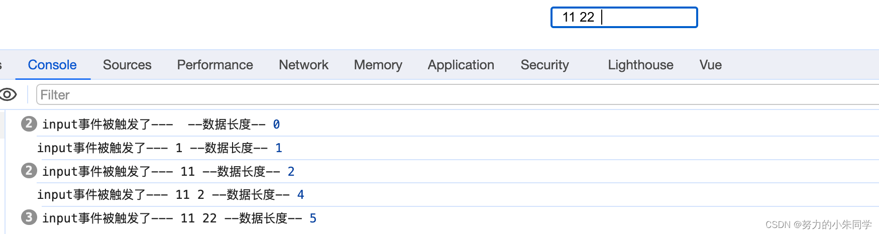Click the repeat count badge 3 on the last log

[x=29, y=217]
